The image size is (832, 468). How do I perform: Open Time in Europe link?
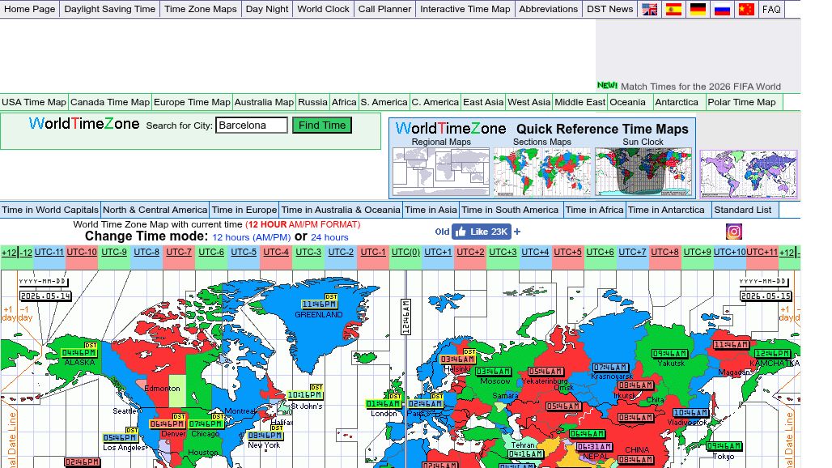(x=244, y=210)
